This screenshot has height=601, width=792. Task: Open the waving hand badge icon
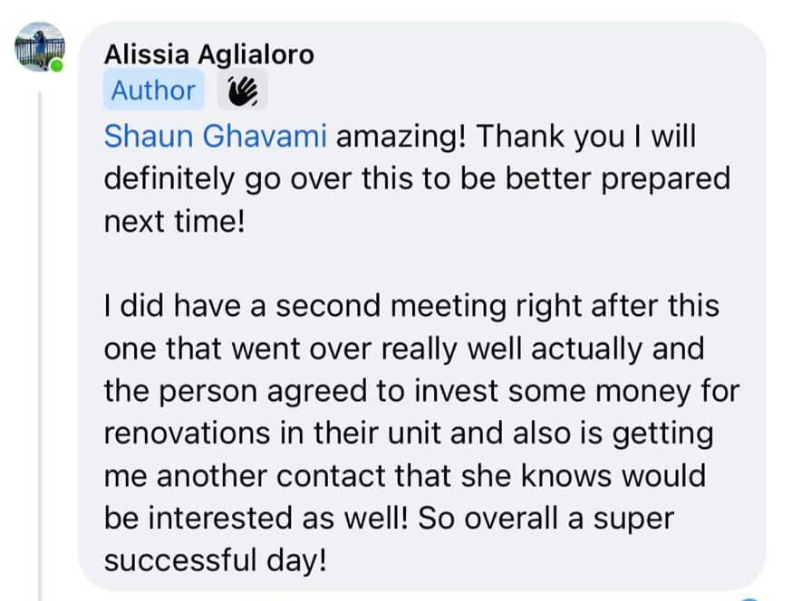point(243,91)
